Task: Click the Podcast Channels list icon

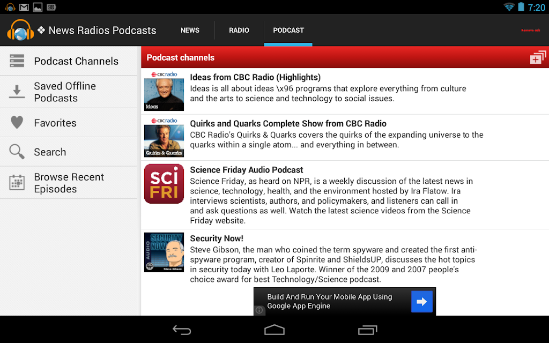Action: (17, 61)
